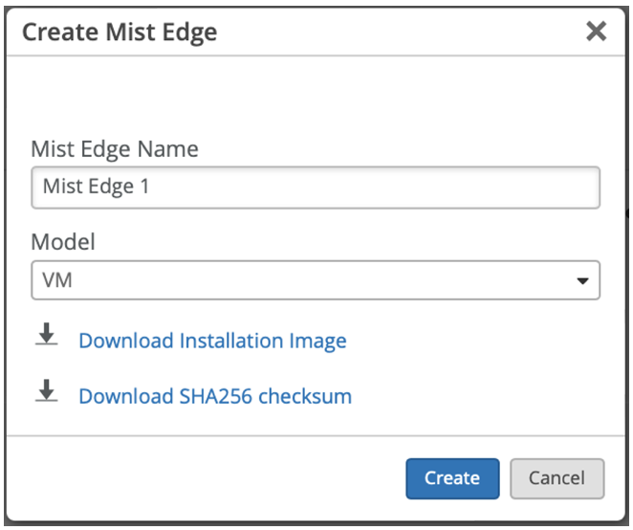
Task: Open Download Installation Image link
Action: pyautogui.click(x=212, y=341)
